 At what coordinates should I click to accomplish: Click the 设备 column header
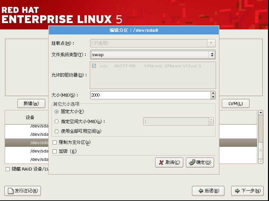[x=30, y=117]
